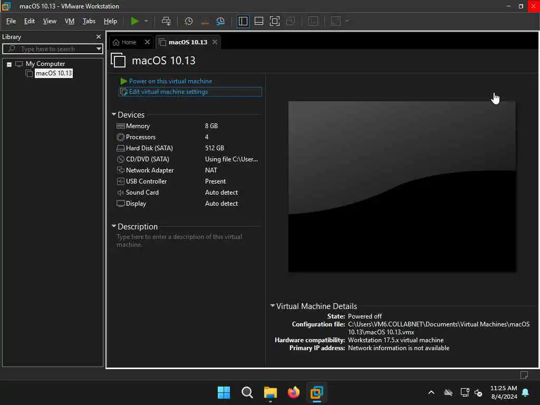Select My Computer in the library
540x405 pixels.
point(45,64)
